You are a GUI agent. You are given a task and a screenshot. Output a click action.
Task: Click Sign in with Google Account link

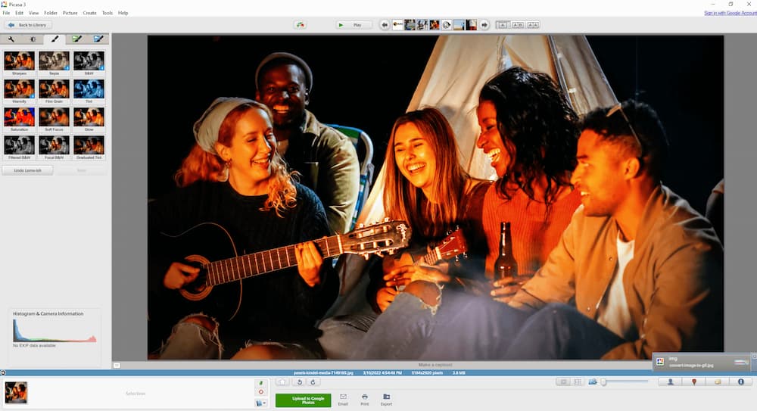click(730, 13)
